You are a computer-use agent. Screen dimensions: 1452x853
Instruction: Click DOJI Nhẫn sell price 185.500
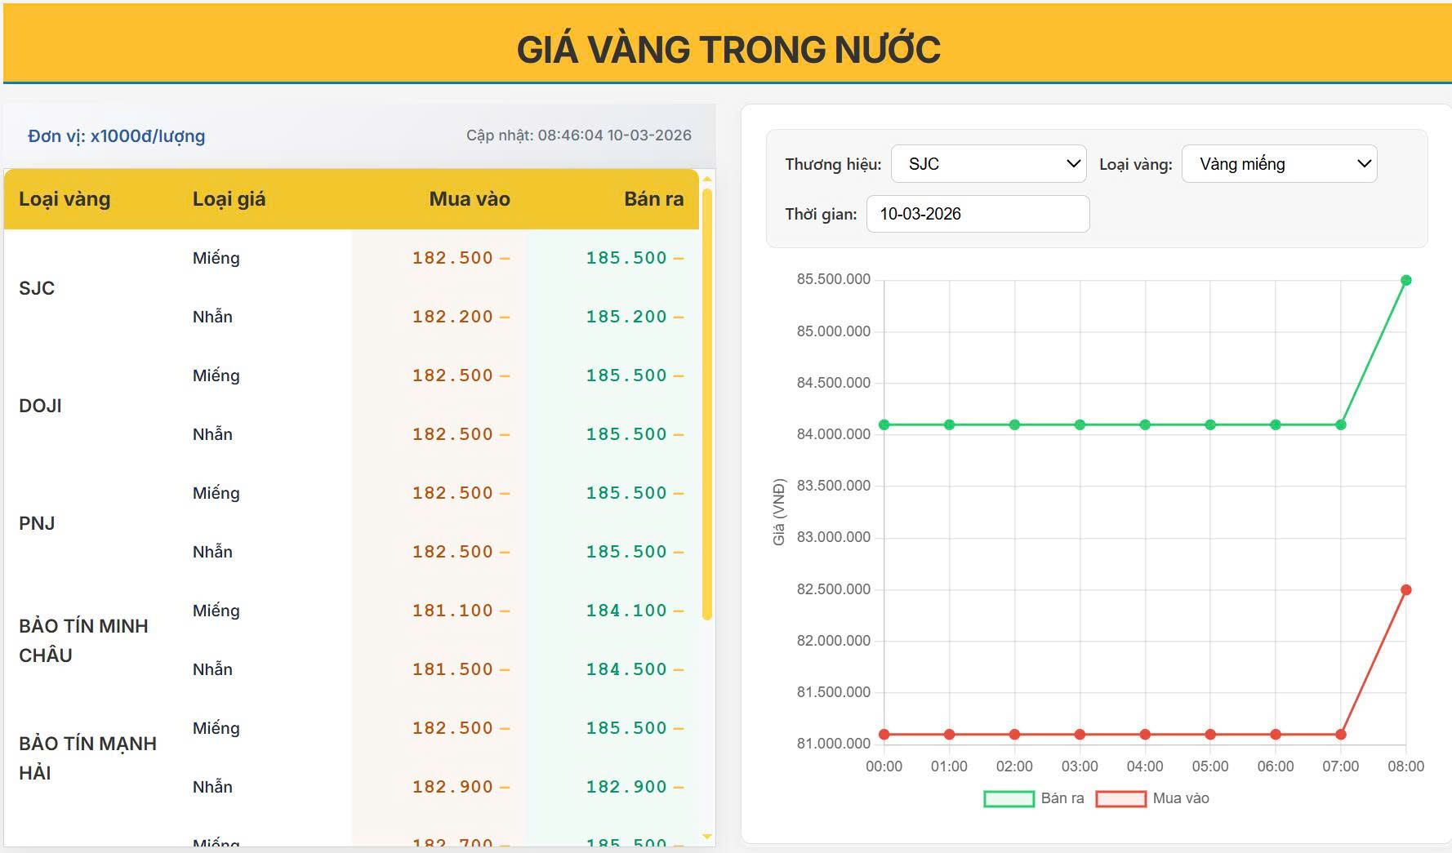point(626,434)
